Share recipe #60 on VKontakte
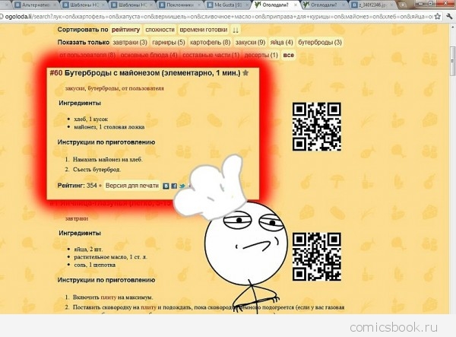This screenshot has height=337, width=456. pyautogui.click(x=166, y=186)
